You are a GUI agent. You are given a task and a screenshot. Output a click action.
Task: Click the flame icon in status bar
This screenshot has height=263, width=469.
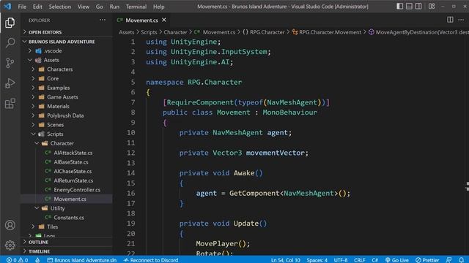click(37, 260)
